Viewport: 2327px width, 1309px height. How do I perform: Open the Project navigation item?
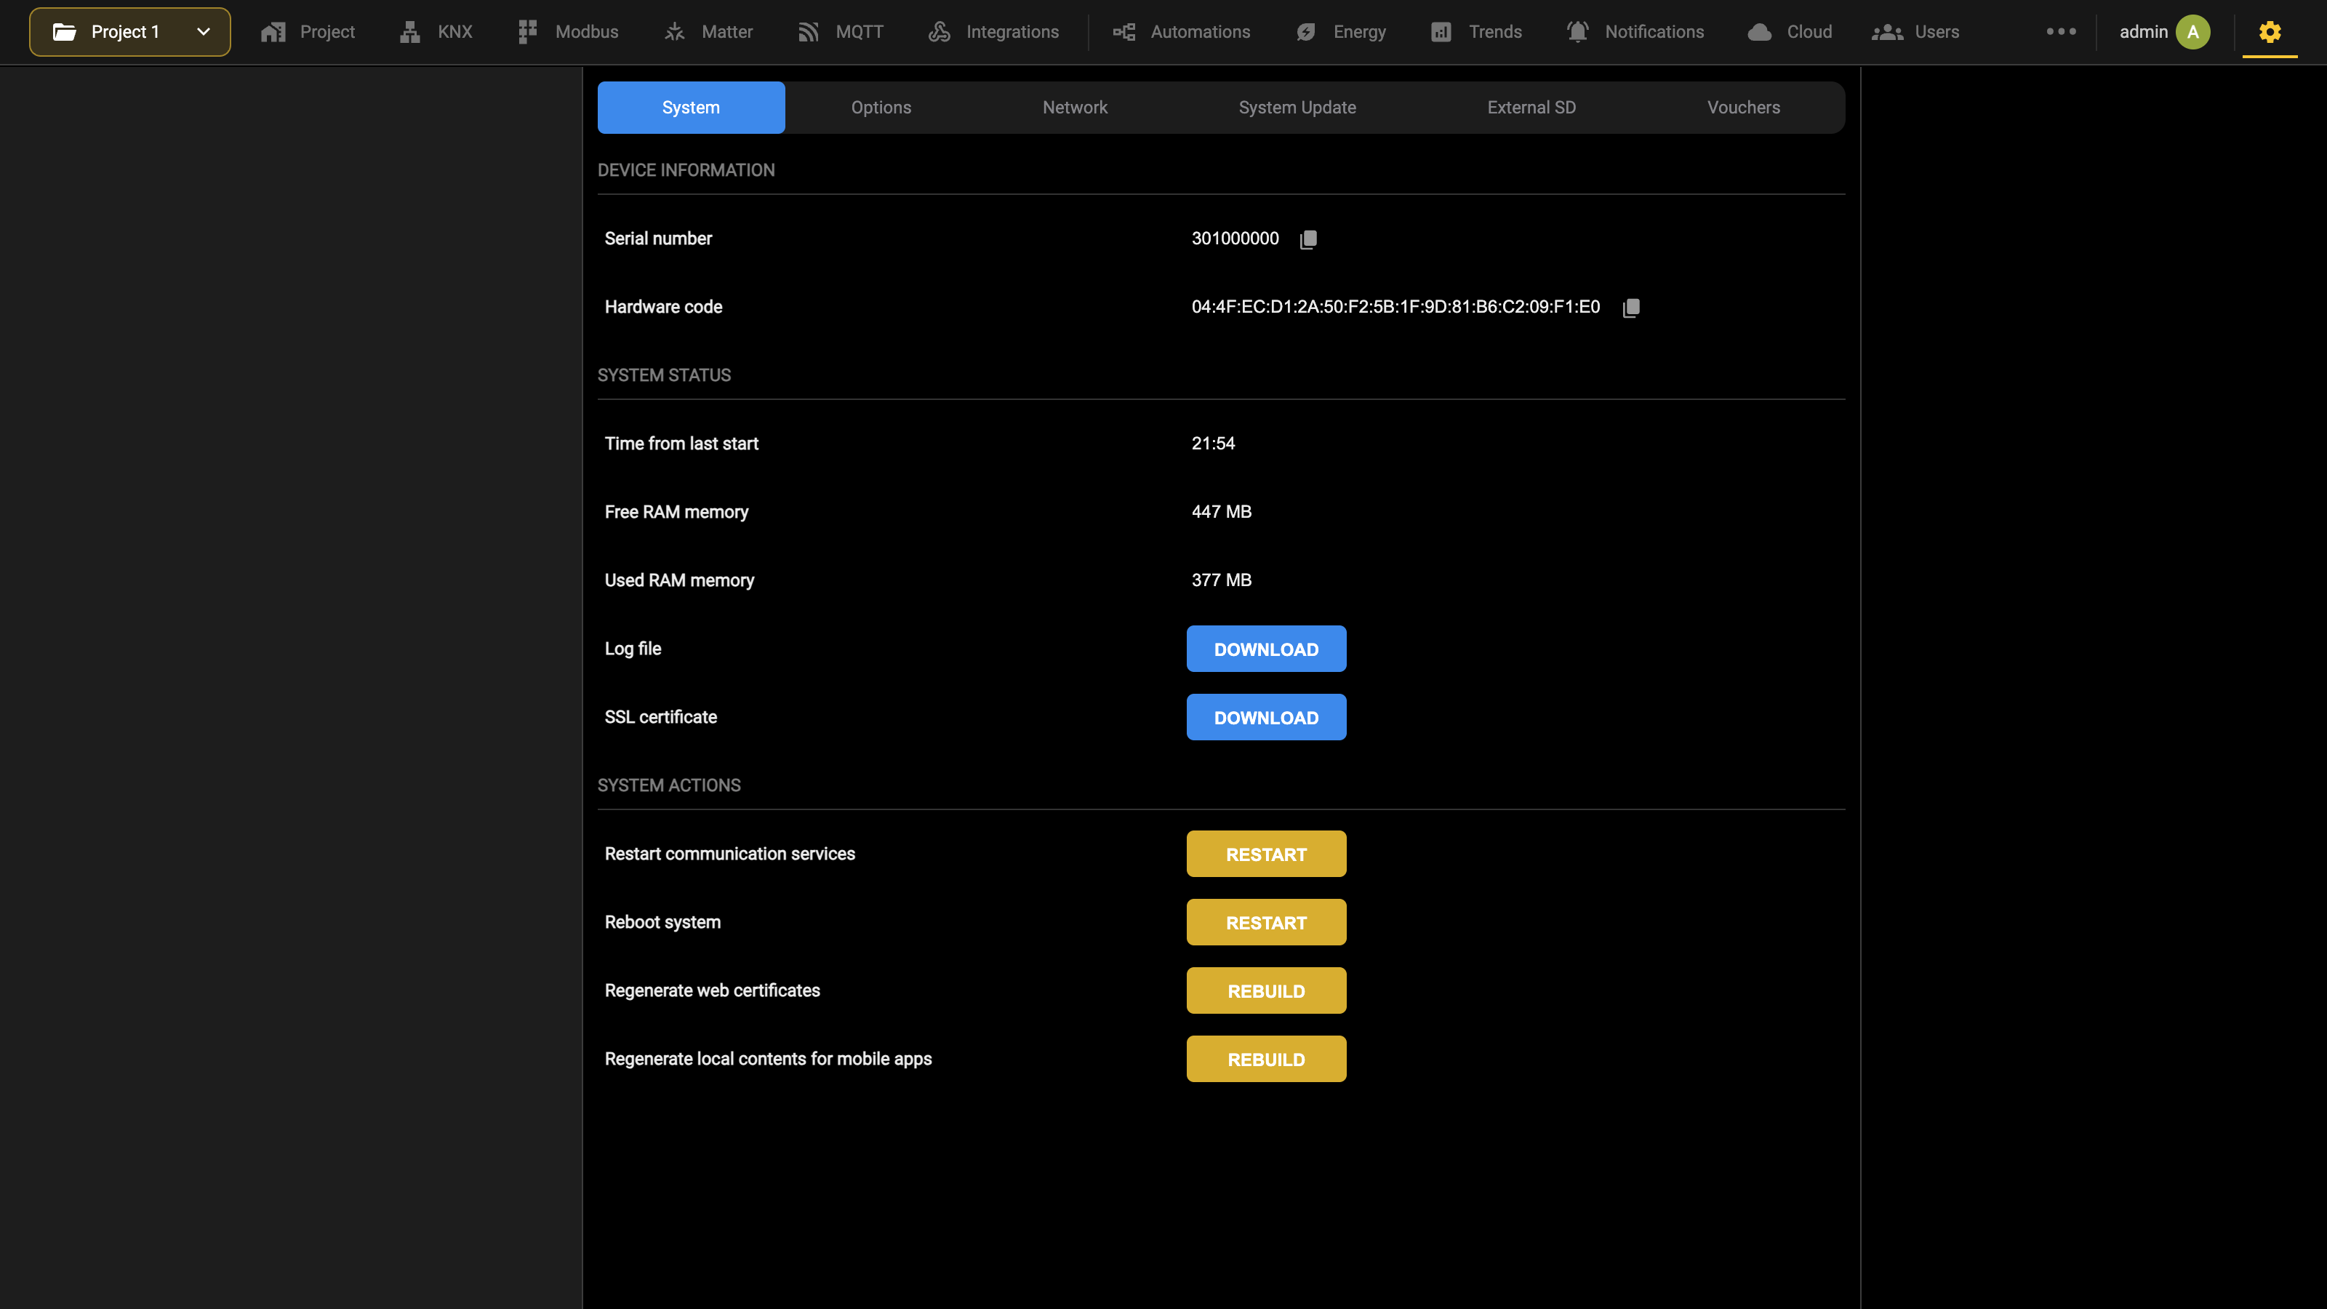click(x=307, y=31)
